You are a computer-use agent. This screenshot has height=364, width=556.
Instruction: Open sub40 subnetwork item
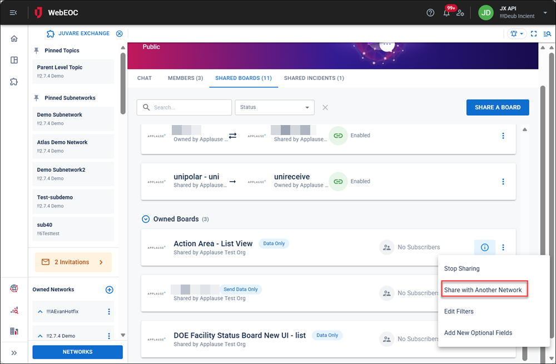tap(73, 228)
